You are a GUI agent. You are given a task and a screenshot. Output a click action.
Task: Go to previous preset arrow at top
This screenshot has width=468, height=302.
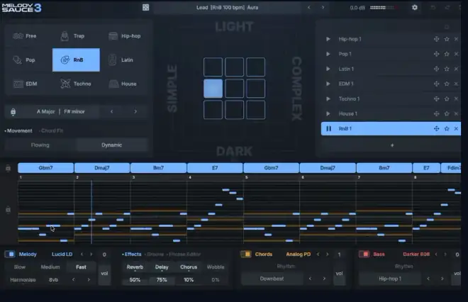(x=309, y=8)
